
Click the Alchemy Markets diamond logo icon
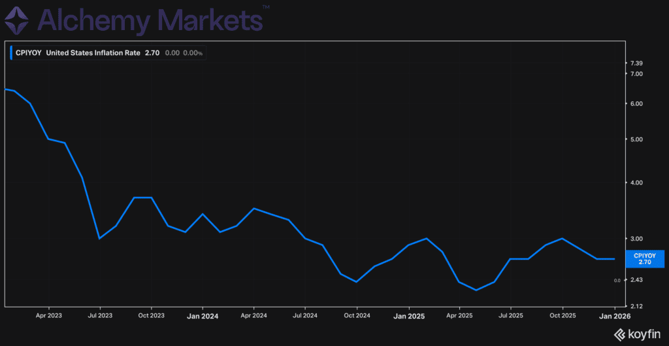click(16, 20)
